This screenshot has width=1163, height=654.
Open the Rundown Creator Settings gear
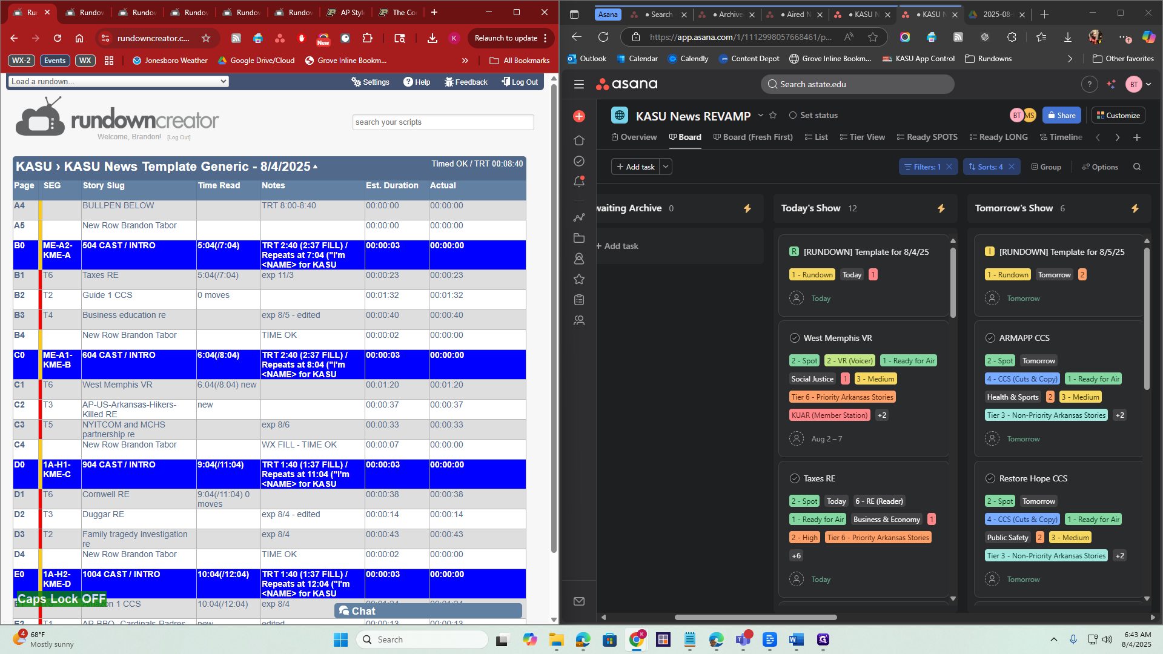tap(370, 82)
